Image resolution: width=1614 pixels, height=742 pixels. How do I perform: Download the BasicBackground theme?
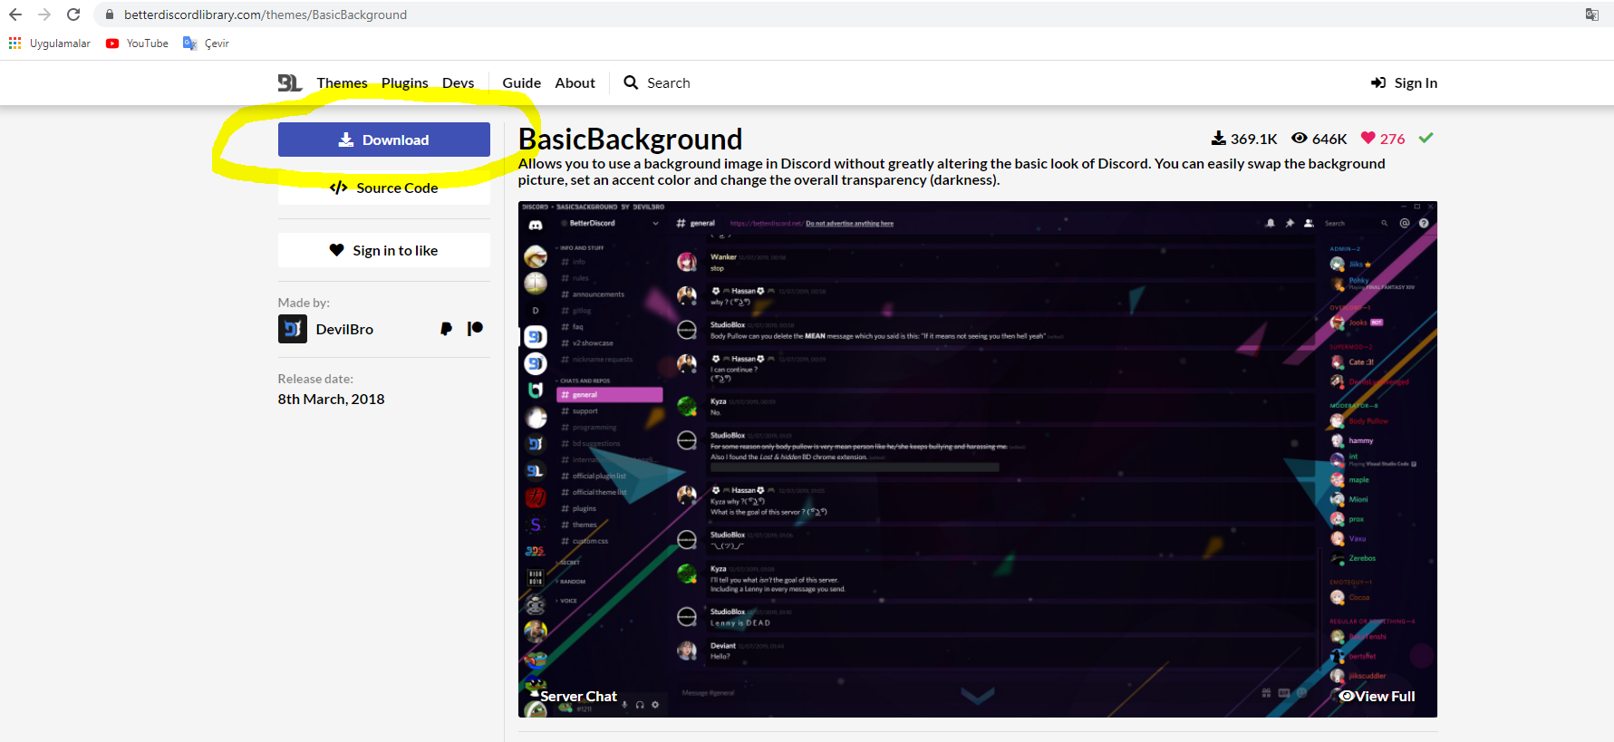(x=384, y=140)
